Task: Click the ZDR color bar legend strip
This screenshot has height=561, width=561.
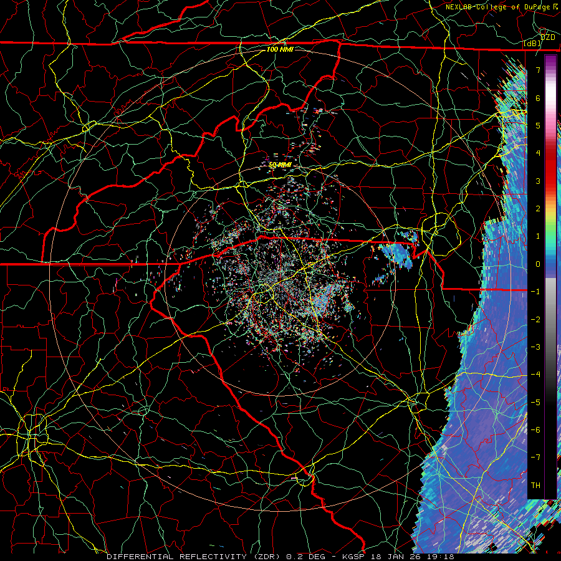Action: [x=550, y=277]
